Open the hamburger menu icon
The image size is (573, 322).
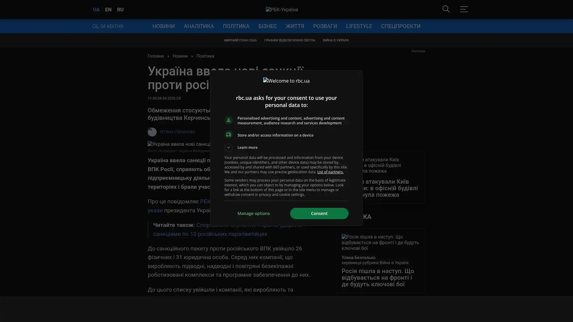pos(464,9)
